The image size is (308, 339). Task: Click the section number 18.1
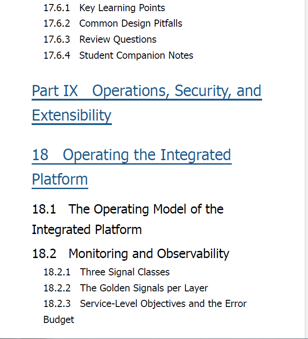(44, 209)
